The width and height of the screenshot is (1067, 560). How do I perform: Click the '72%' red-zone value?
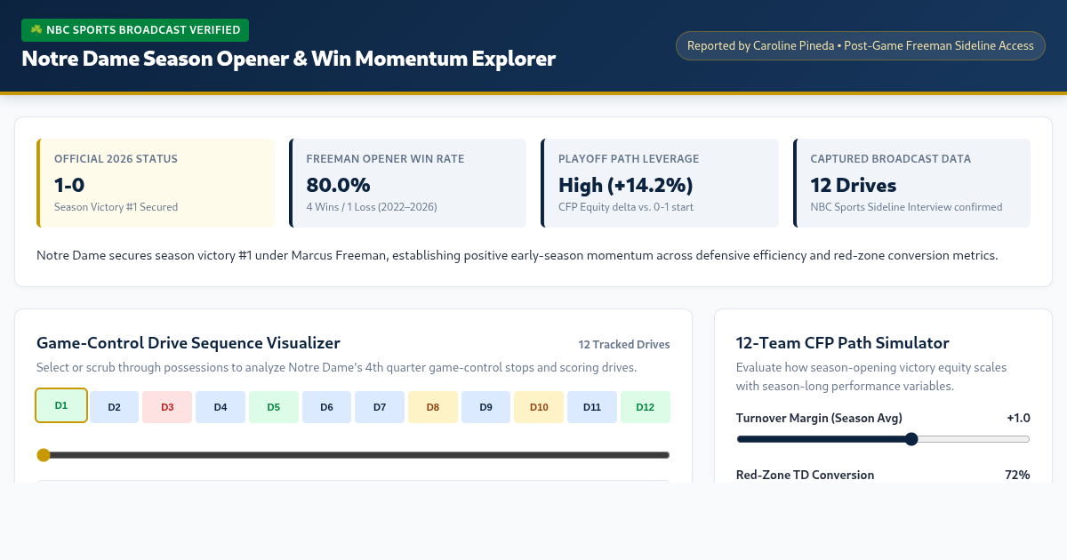[1017, 475]
